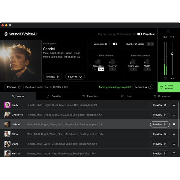This screenshot has height=180, width=180.
Task: Click the stereo link icon below meters
Action: [x=165, y=78]
